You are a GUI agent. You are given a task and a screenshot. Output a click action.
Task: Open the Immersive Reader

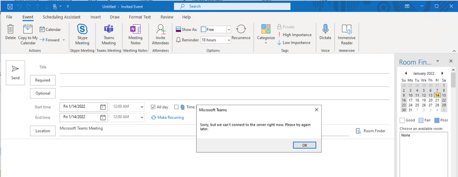[x=346, y=29]
